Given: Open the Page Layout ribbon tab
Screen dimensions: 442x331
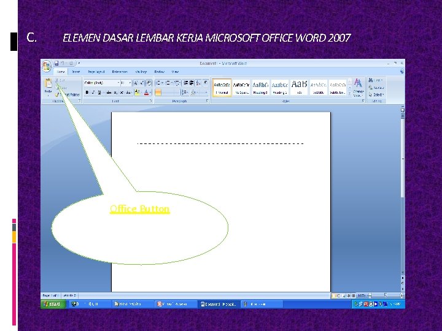Looking at the screenshot, I should (x=96, y=72).
